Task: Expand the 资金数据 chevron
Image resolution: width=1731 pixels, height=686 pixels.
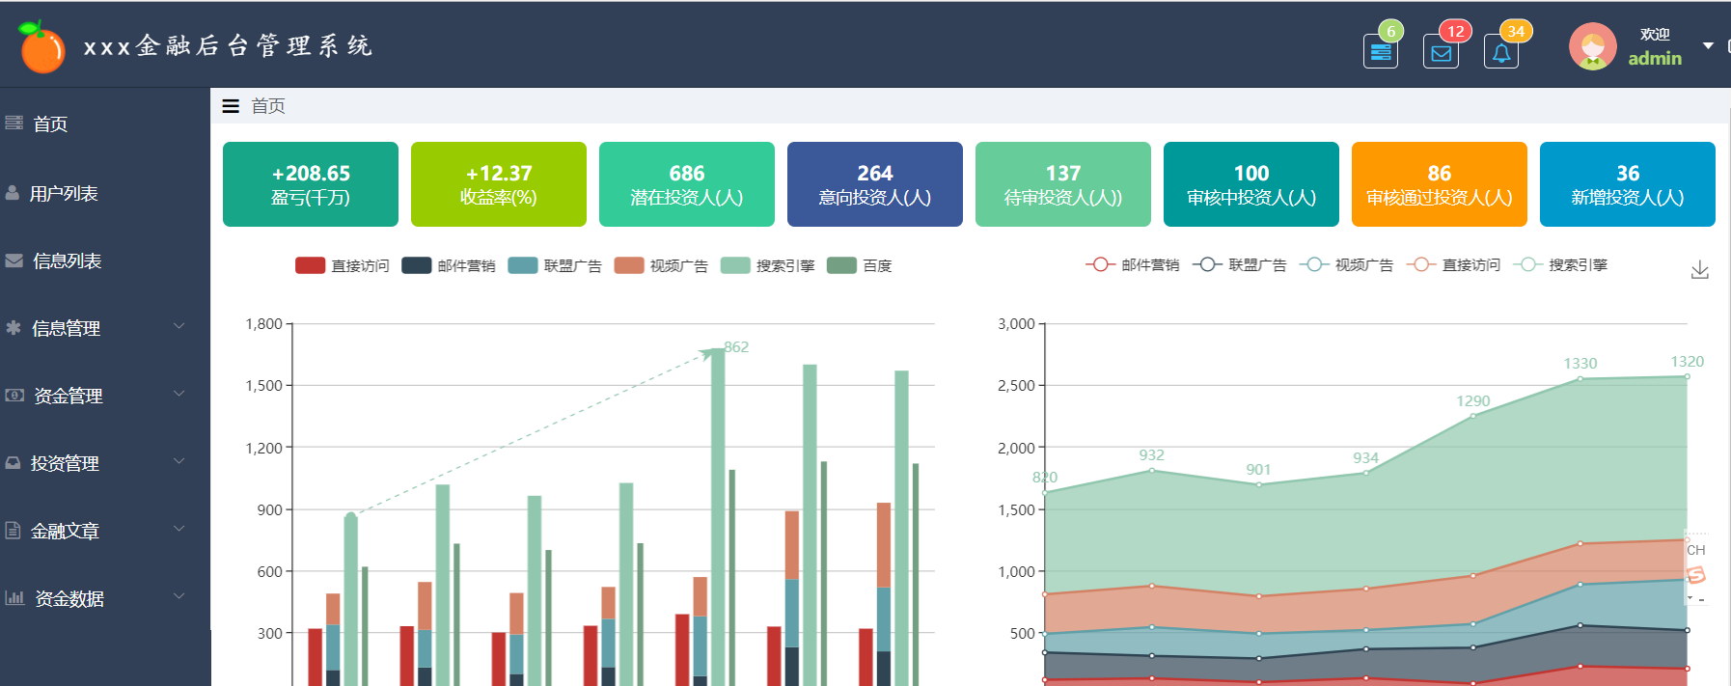Action: click(x=179, y=596)
